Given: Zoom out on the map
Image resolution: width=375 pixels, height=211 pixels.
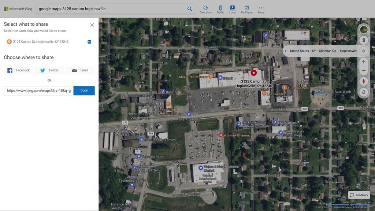Looking at the screenshot, I should point(364,71).
